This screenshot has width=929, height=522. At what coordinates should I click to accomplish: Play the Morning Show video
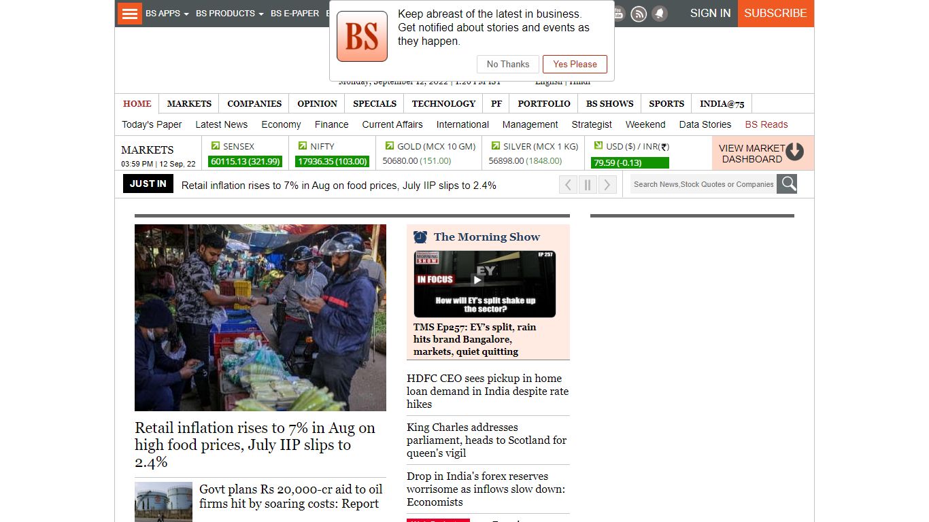tap(478, 279)
